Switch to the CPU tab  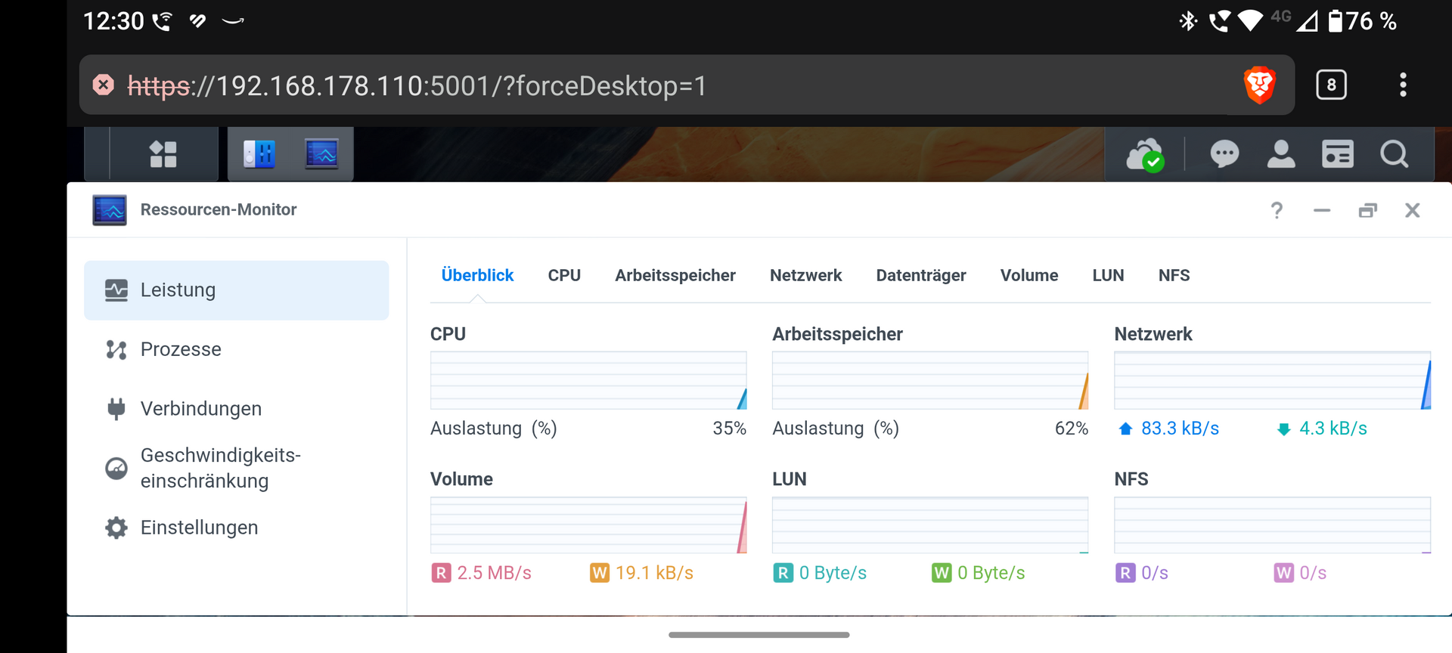[564, 275]
